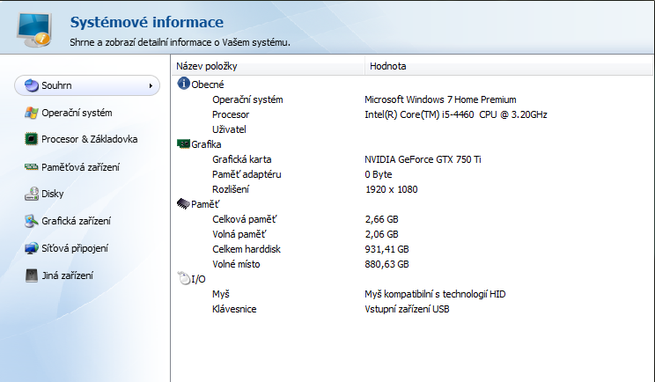
Task: Select the Celkem harddisk row label
Action: pyautogui.click(x=247, y=249)
